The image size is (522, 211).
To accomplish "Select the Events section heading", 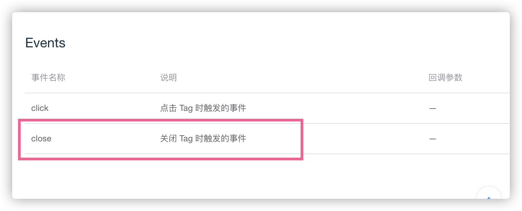I will (45, 43).
